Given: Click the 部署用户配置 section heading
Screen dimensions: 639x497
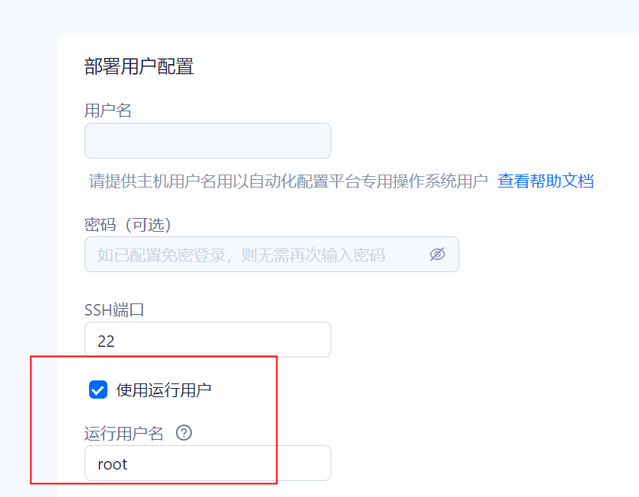Looking at the screenshot, I should (x=139, y=66).
